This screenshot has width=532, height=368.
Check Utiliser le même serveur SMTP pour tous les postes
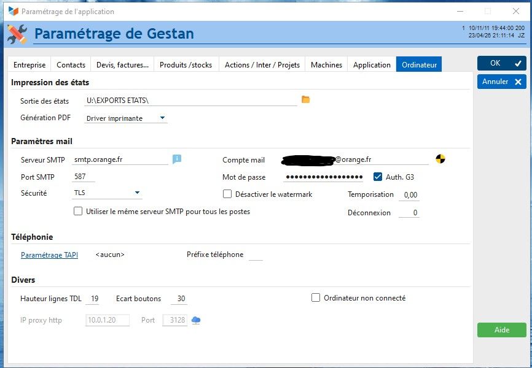pos(78,210)
